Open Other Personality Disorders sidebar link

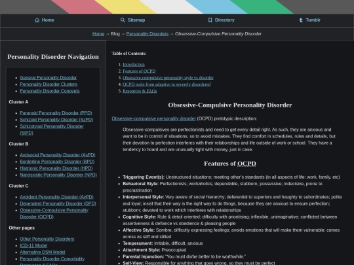(47, 239)
